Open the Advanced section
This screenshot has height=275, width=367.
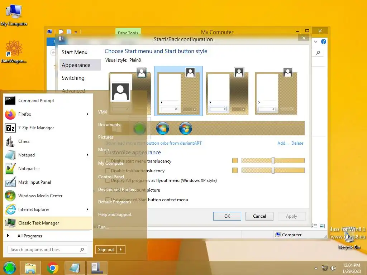pos(73,91)
